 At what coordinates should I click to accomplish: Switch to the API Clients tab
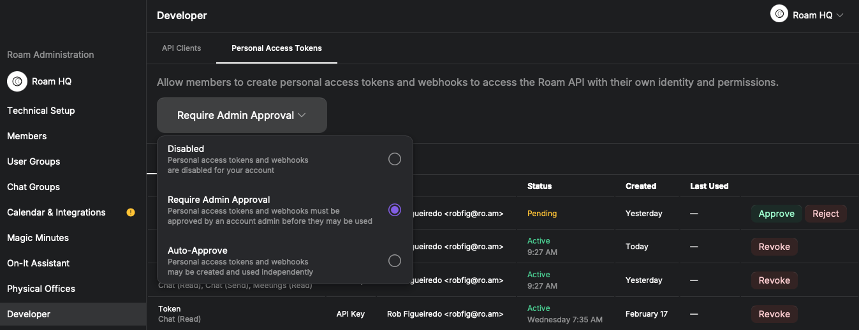[x=181, y=48]
